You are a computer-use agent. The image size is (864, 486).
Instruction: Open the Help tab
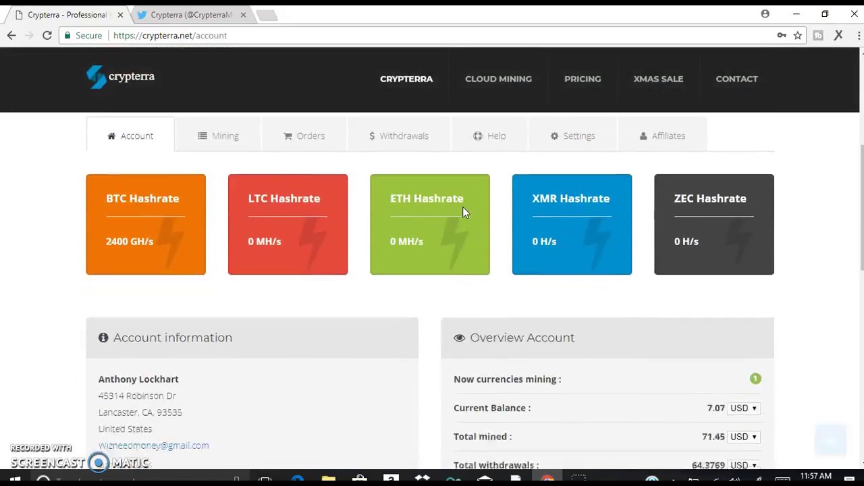[x=489, y=136]
